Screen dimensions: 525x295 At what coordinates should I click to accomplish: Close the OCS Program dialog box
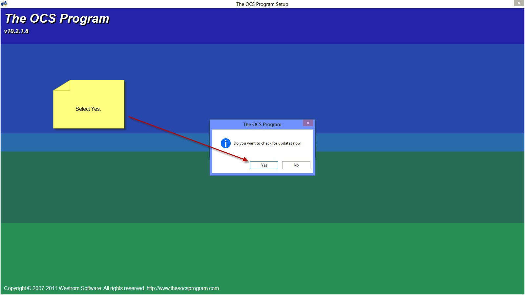[x=308, y=123]
